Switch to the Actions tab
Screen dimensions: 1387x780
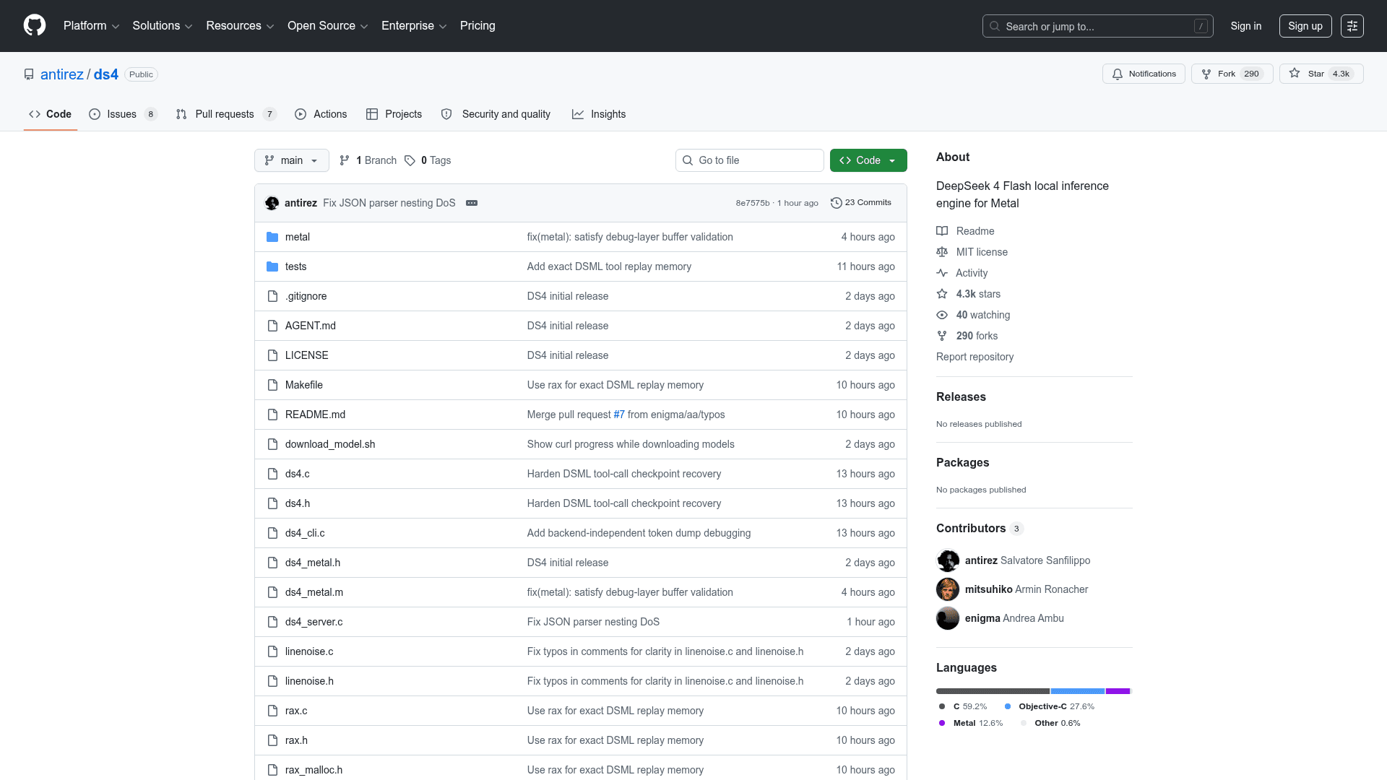pos(321,114)
